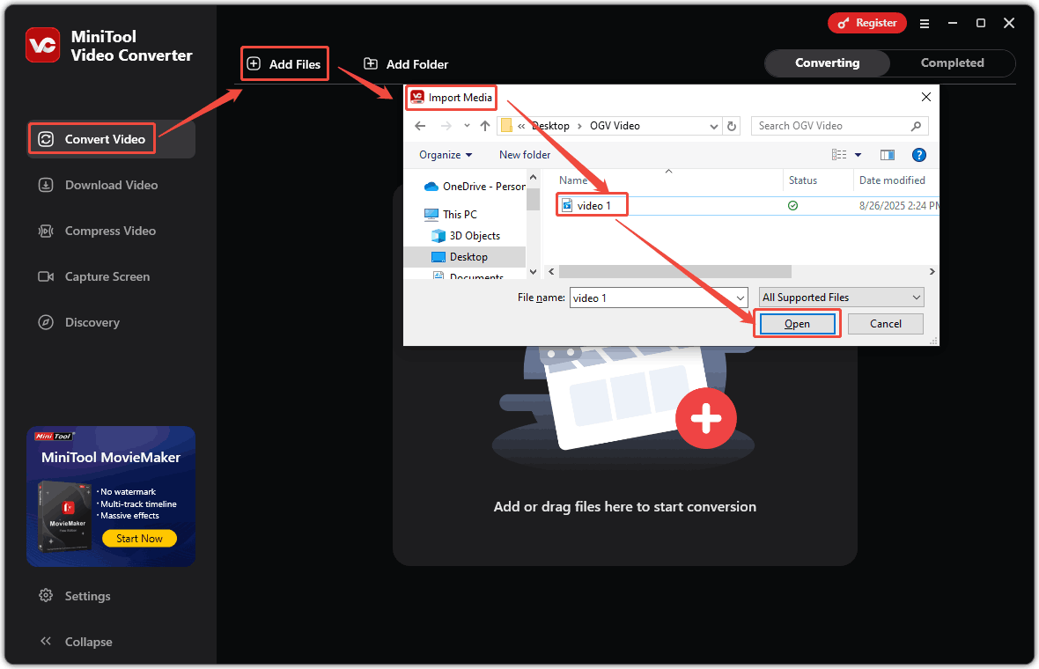Refresh the OGV Video folder
The width and height of the screenshot is (1039, 669).
click(732, 126)
